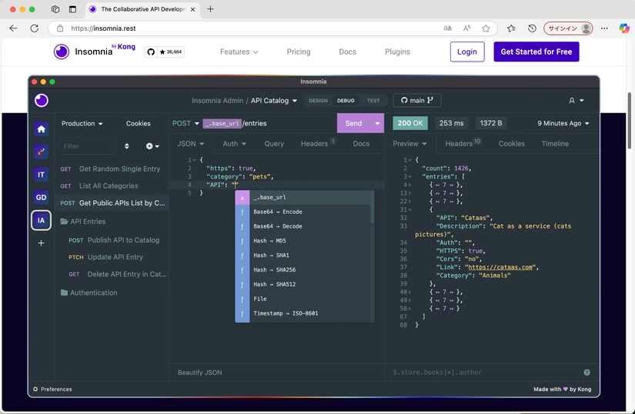Select the IT workspace icon

41,175
